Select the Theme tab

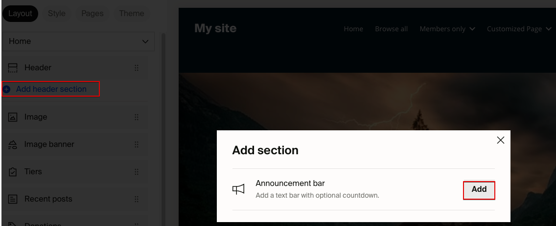click(x=132, y=14)
